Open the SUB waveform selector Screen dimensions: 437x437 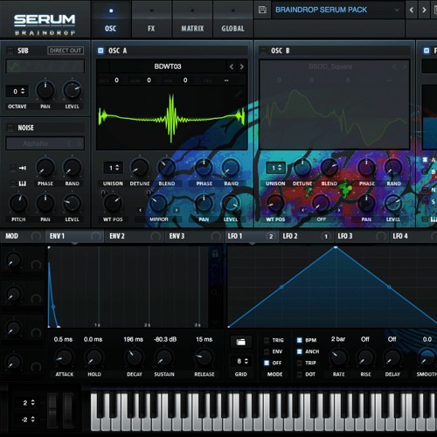click(x=45, y=66)
